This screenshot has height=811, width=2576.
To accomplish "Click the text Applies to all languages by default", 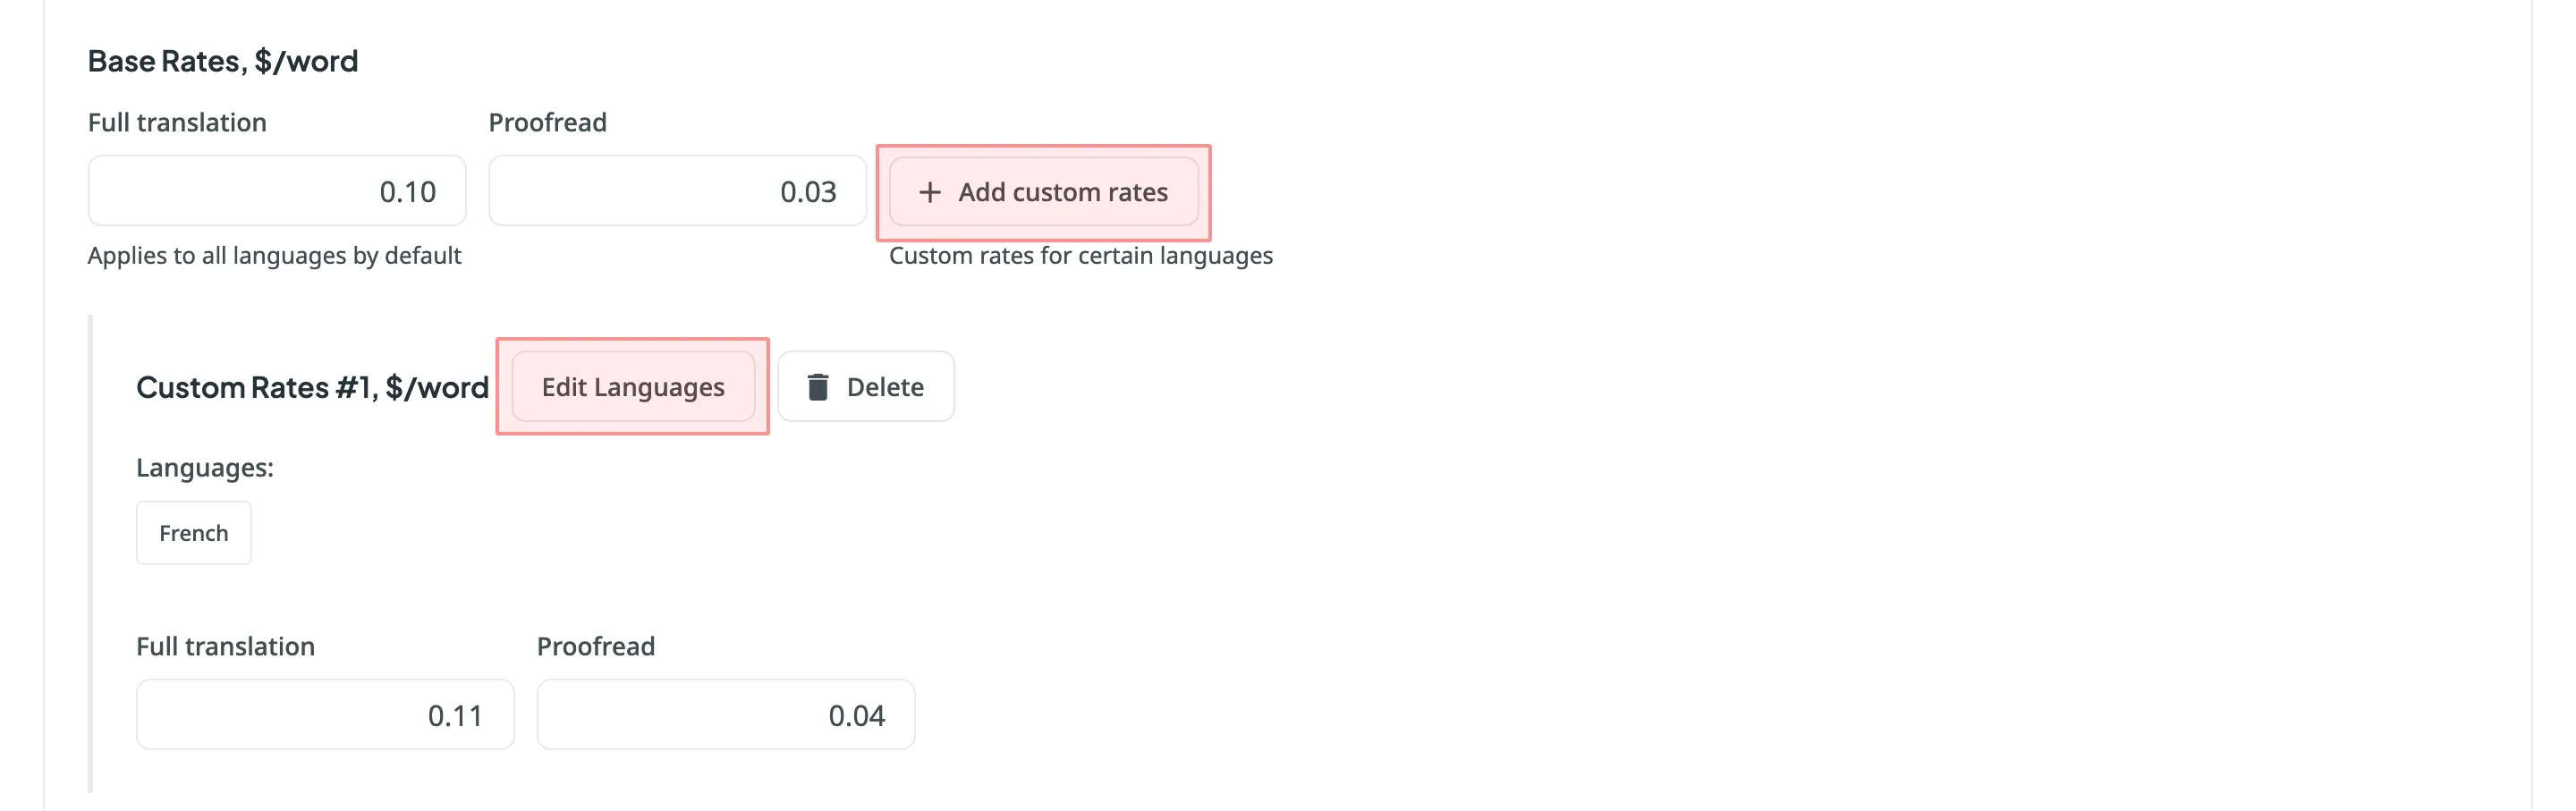I will point(274,255).
